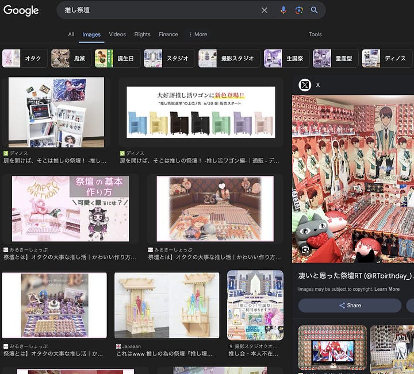Open 推し会・本人不在 result link
414x374 pixels.
pyautogui.click(x=253, y=354)
